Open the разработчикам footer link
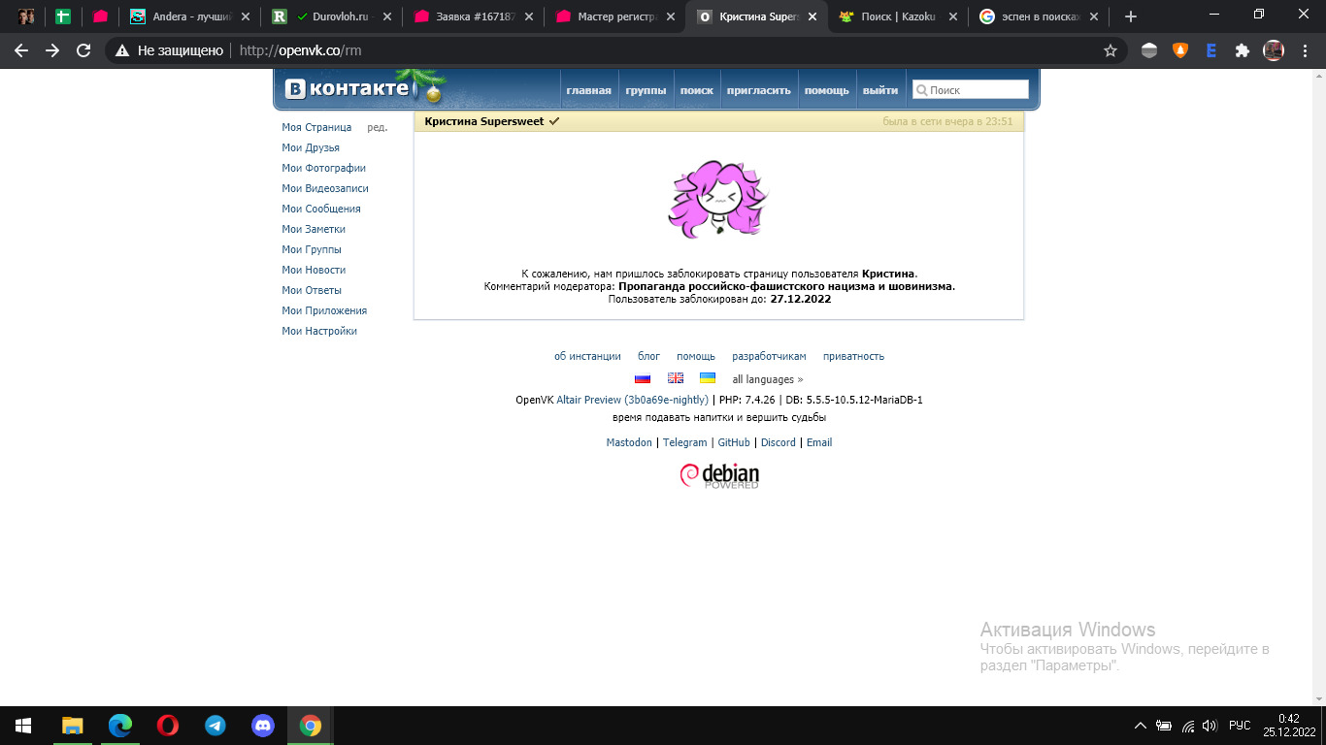Screen dimensions: 1326x745 pos(769,356)
